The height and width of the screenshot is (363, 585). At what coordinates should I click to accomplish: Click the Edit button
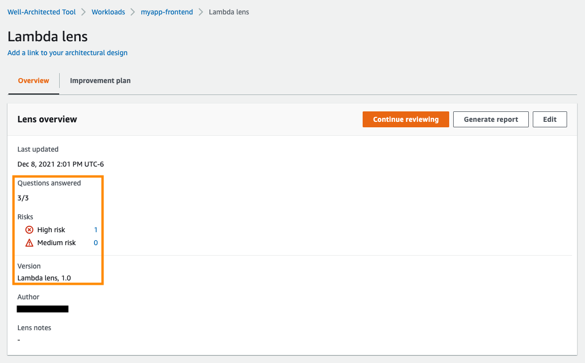(550, 119)
